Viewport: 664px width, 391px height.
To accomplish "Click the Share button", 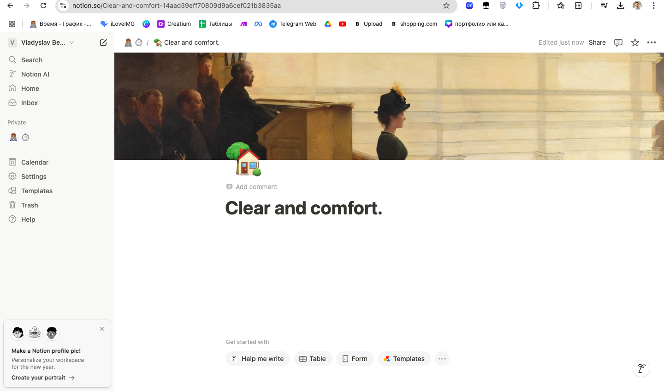I will coord(597,42).
